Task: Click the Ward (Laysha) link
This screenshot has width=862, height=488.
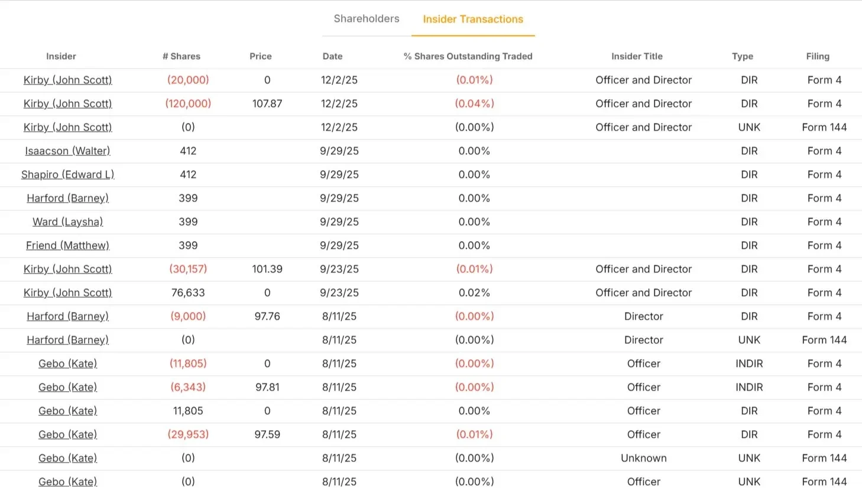Action: point(67,222)
